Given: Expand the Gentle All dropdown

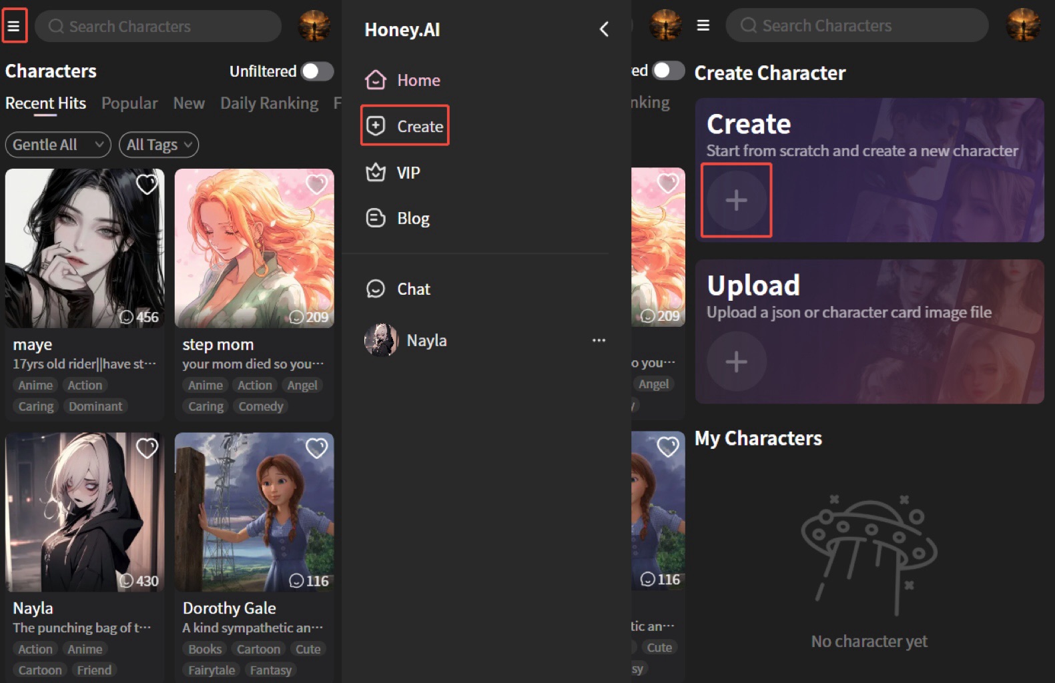Looking at the screenshot, I should (57, 145).
